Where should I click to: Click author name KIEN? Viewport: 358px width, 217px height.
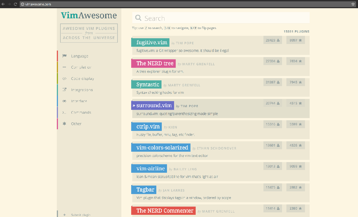tap(173, 127)
